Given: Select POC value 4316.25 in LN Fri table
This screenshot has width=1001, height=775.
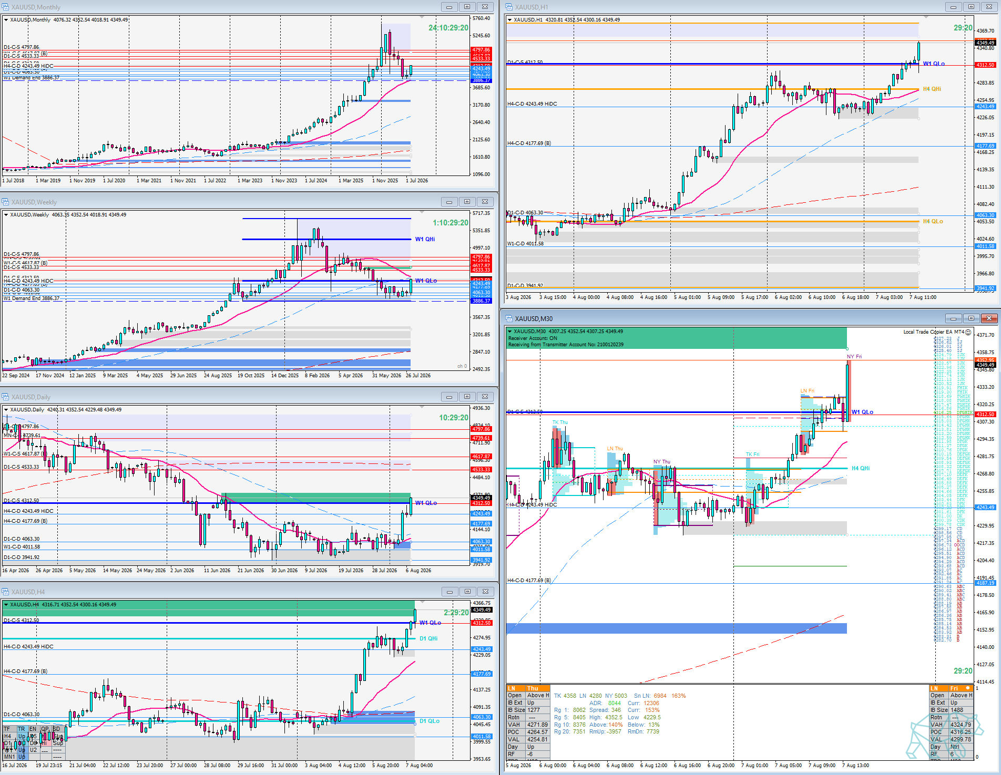Looking at the screenshot, I should [961, 732].
